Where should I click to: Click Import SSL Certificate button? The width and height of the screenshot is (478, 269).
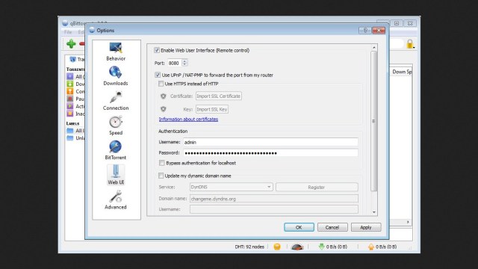219,96
